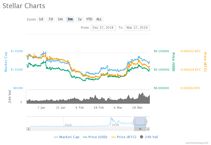
Task: Click the 2016 label in navigator
Action: pos(68,125)
